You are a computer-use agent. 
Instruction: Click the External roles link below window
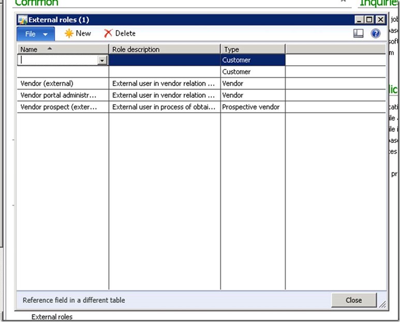[52, 317]
